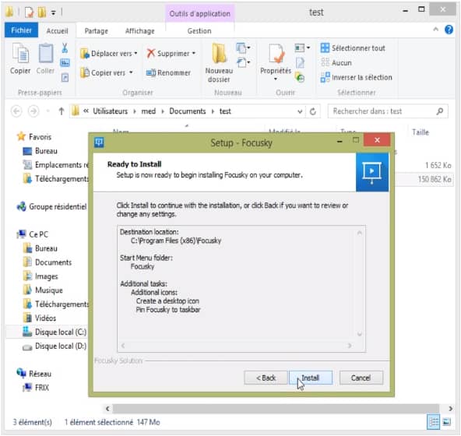Click Documents in the address breadcrumb
The height and width of the screenshot is (436, 461).
(187, 111)
